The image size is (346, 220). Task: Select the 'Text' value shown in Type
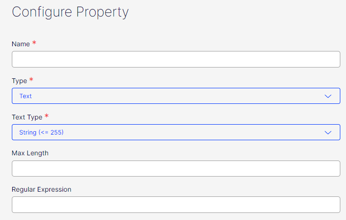[26, 96]
